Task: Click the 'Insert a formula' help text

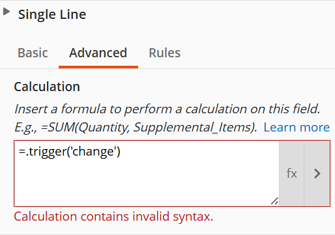Action: point(167,109)
